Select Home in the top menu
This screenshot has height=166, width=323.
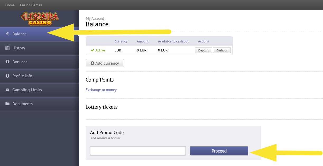pos(10,5)
